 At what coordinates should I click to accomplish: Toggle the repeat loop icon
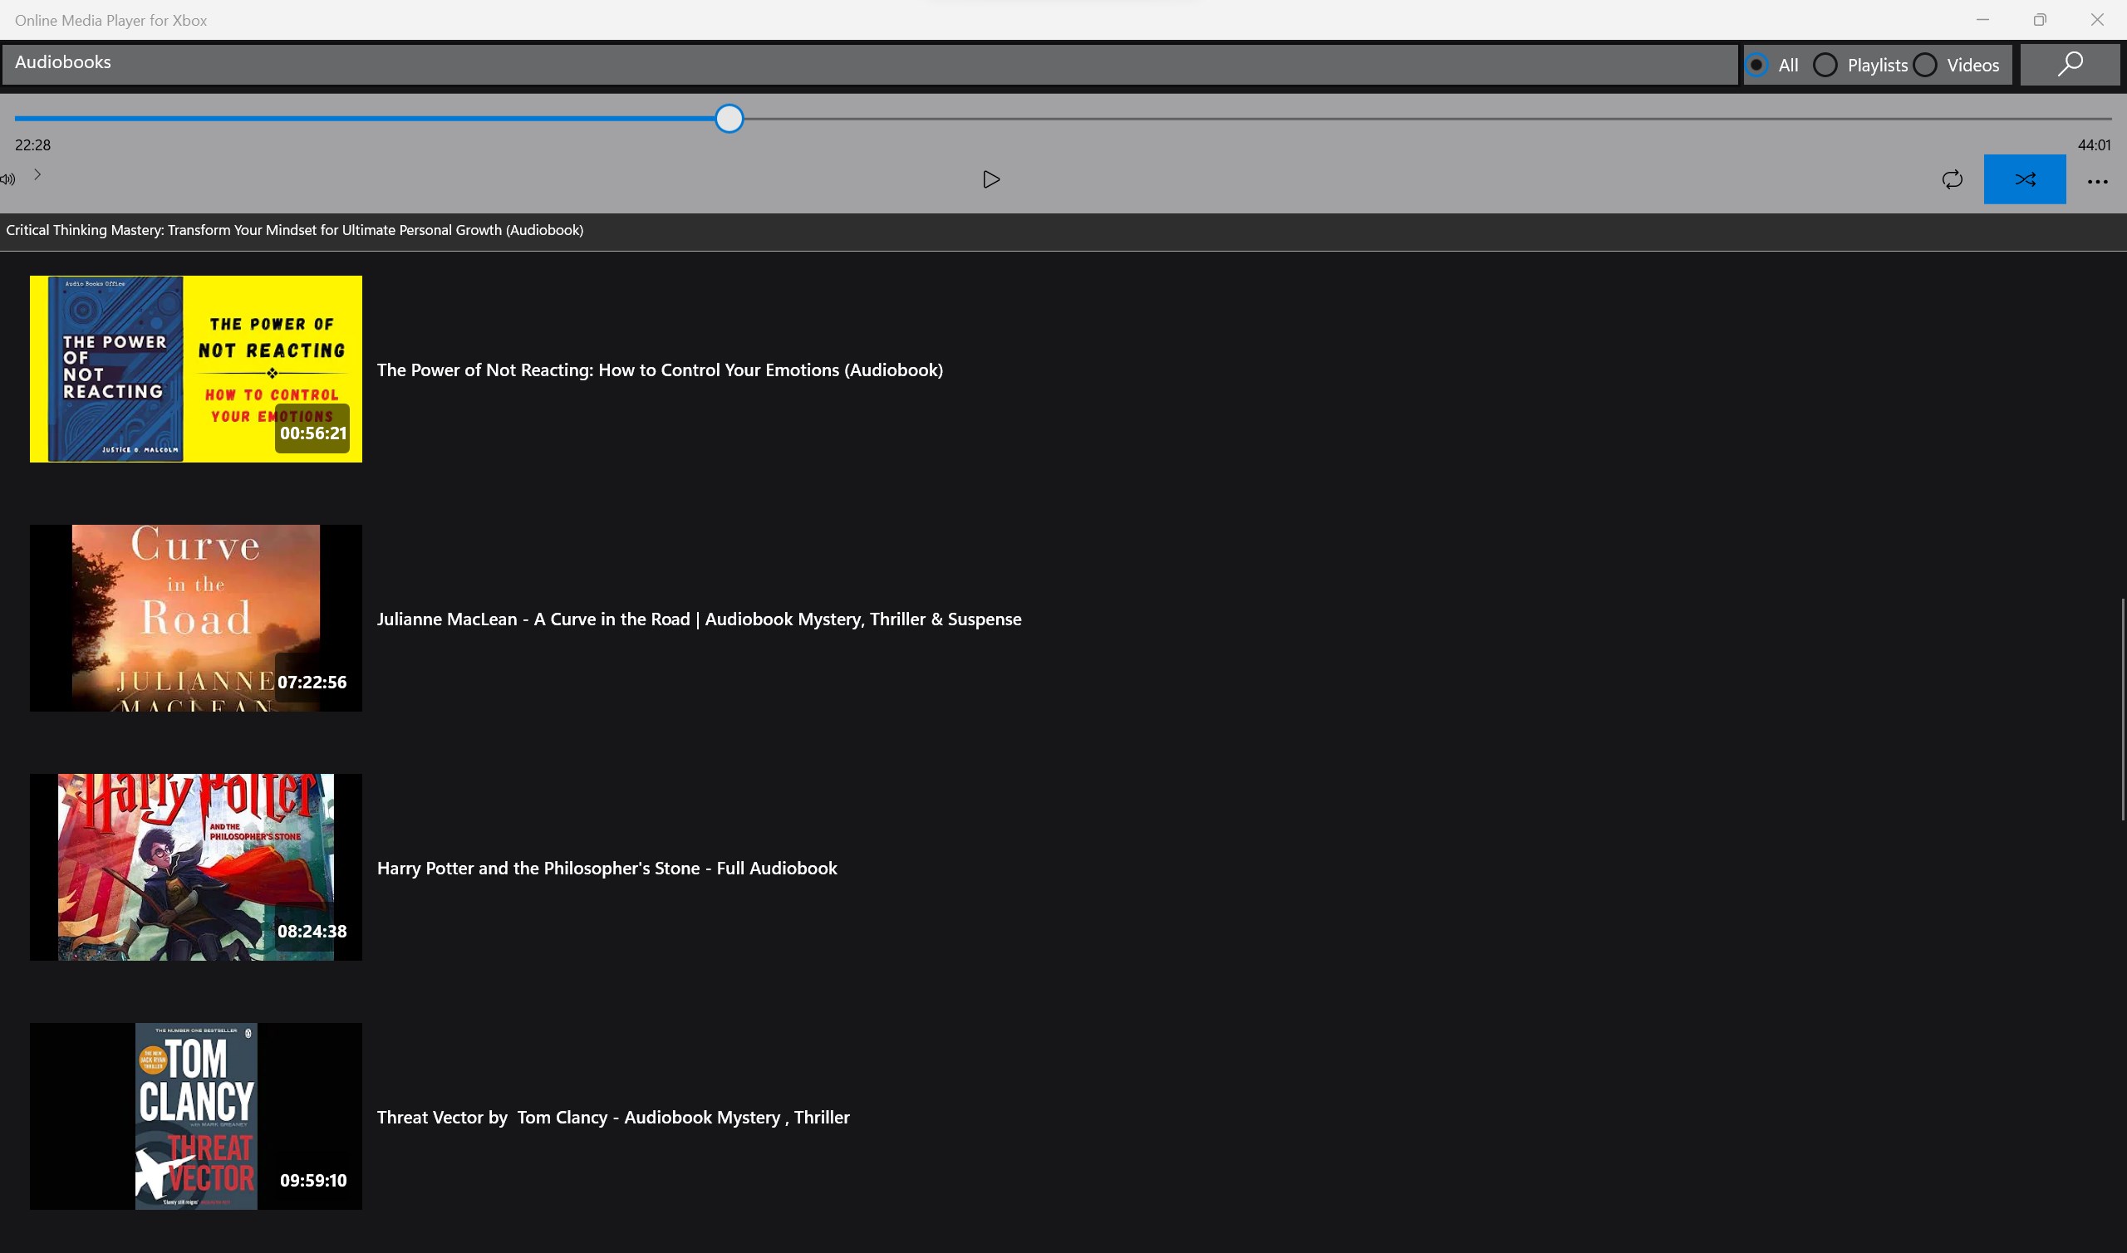pyautogui.click(x=1952, y=179)
